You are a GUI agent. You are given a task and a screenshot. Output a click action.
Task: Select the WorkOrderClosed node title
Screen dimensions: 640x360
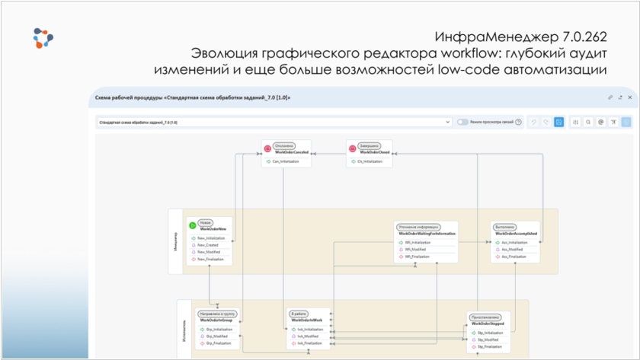tap(375, 152)
